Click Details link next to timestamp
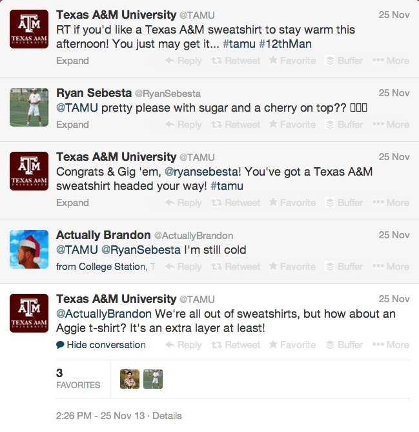This screenshot has height=432, width=419. point(167,416)
